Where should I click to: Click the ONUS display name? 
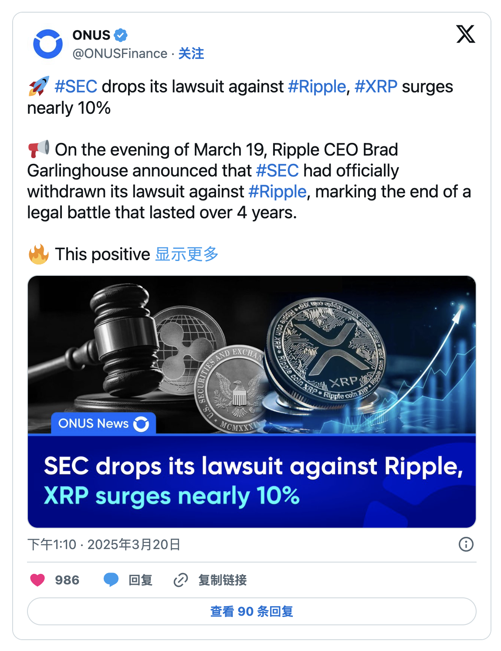[91, 35]
